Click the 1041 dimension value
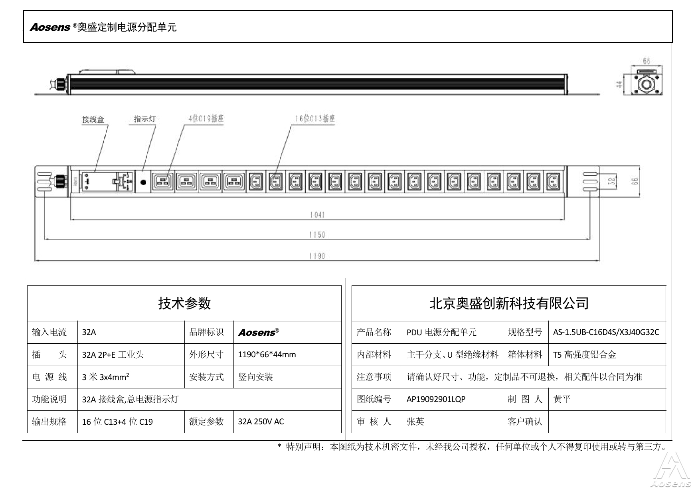700x495 pixels. pyautogui.click(x=317, y=215)
